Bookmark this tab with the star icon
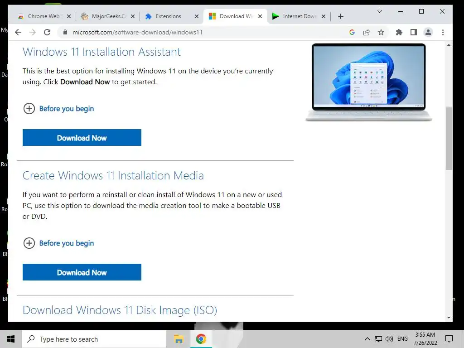464x348 pixels. [381, 32]
